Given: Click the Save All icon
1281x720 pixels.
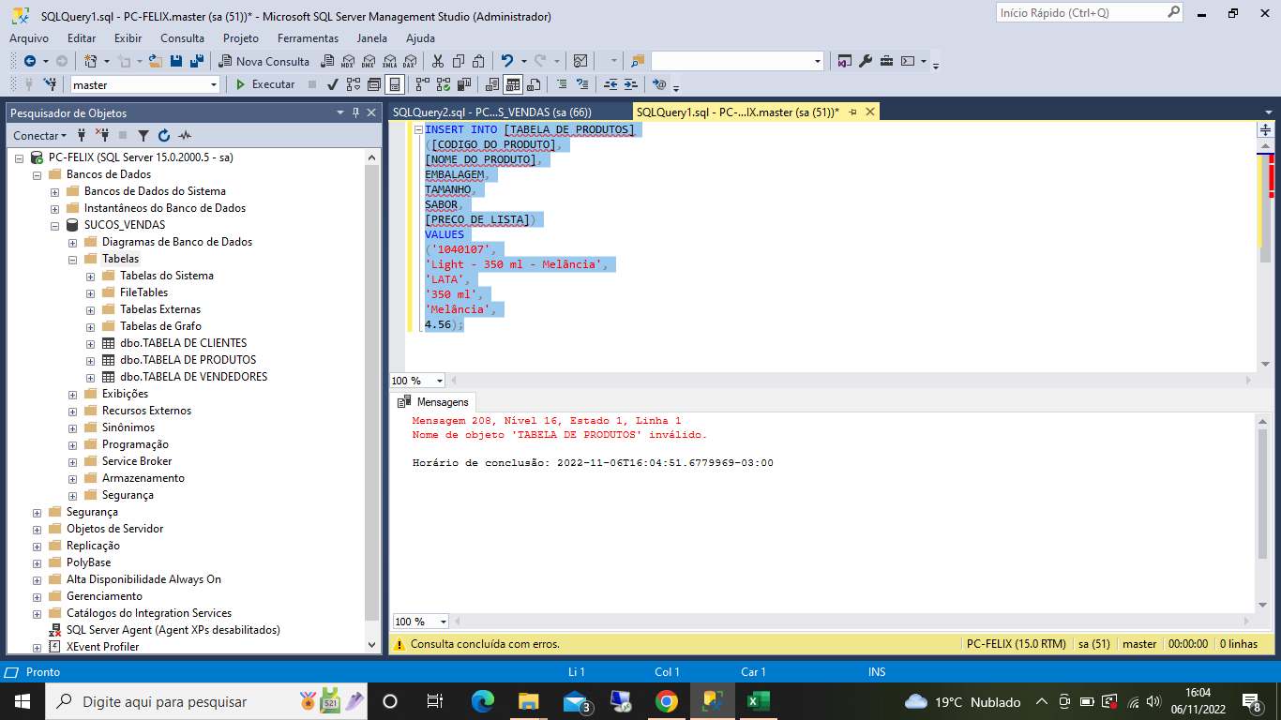Looking at the screenshot, I should click(x=196, y=61).
